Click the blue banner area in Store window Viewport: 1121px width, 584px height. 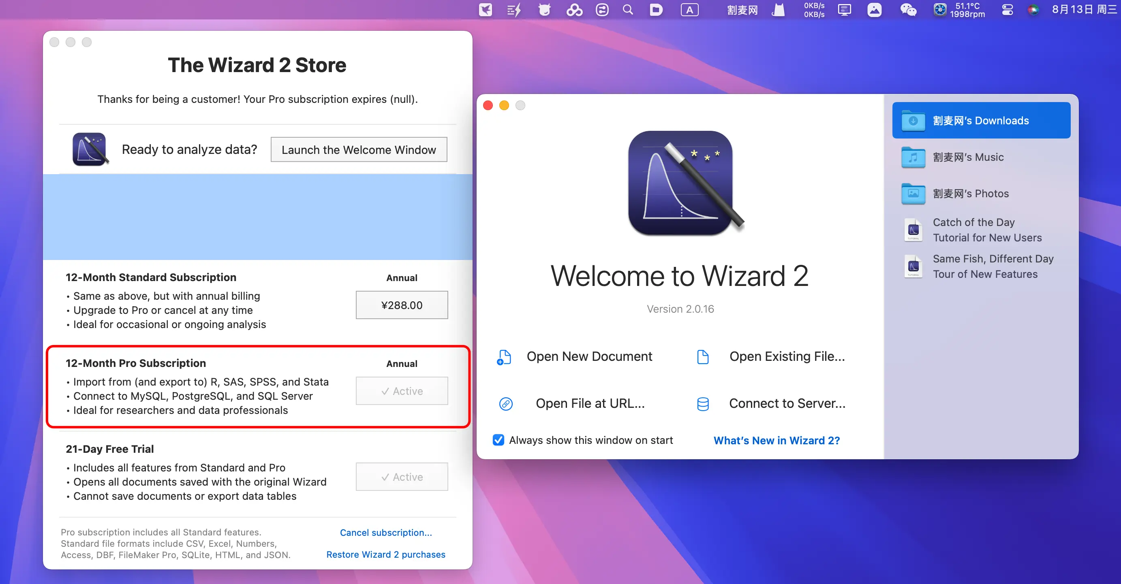[x=258, y=217]
